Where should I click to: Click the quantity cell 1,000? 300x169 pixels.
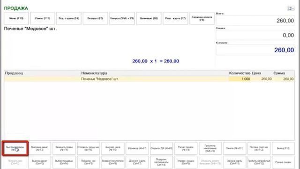click(x=240, y=79)
